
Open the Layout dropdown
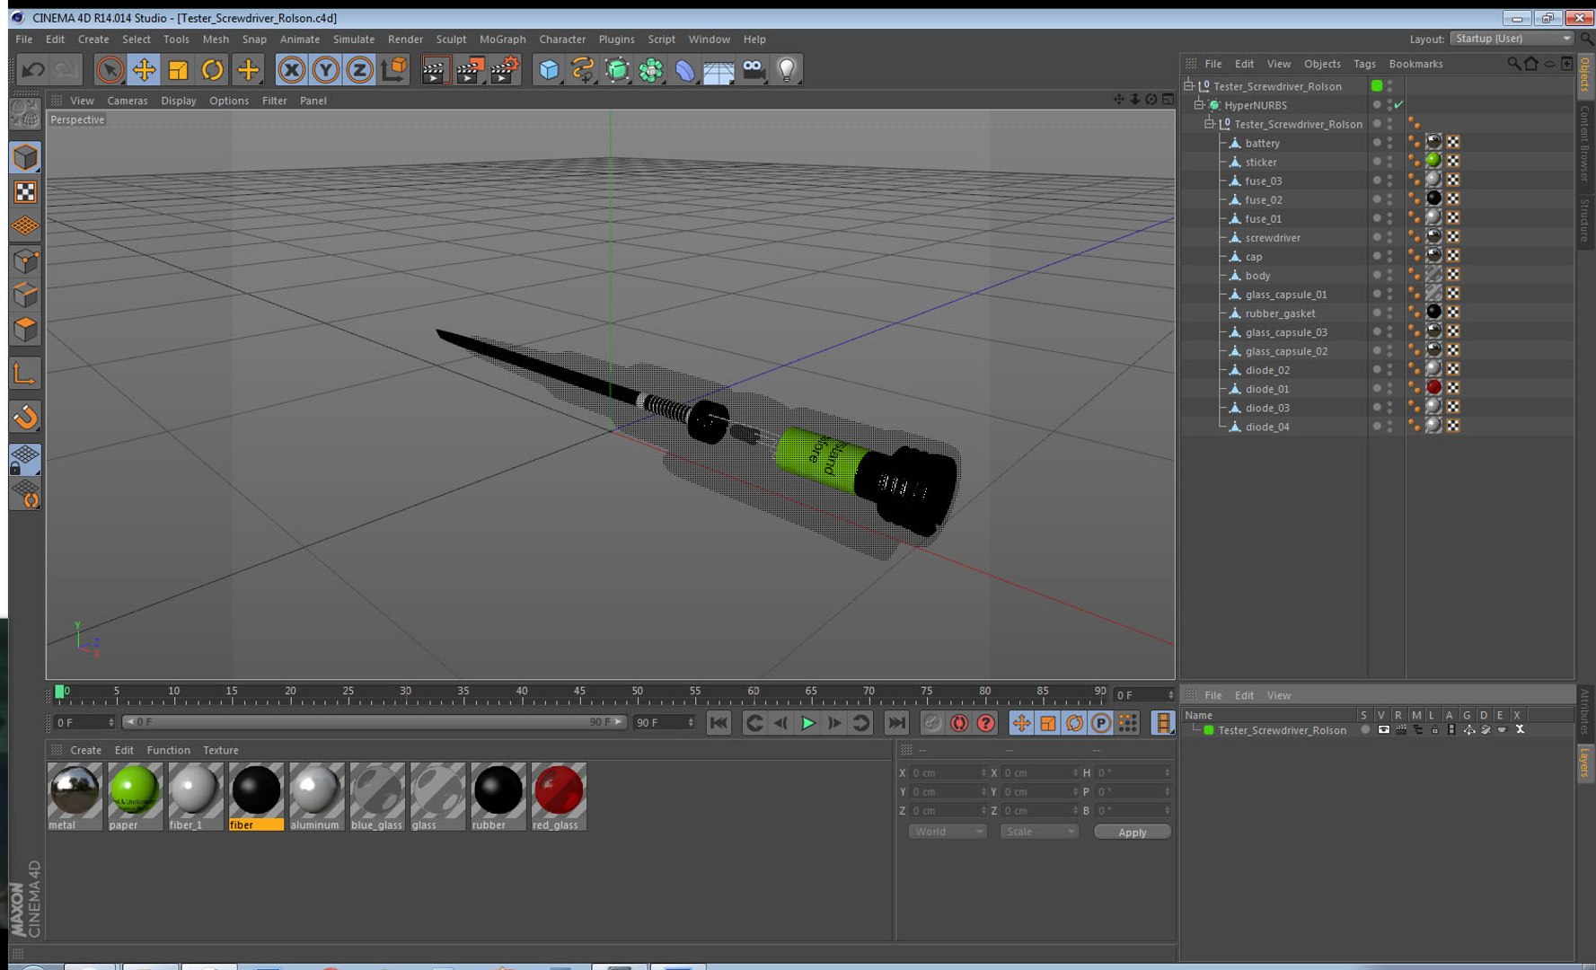1512,39
